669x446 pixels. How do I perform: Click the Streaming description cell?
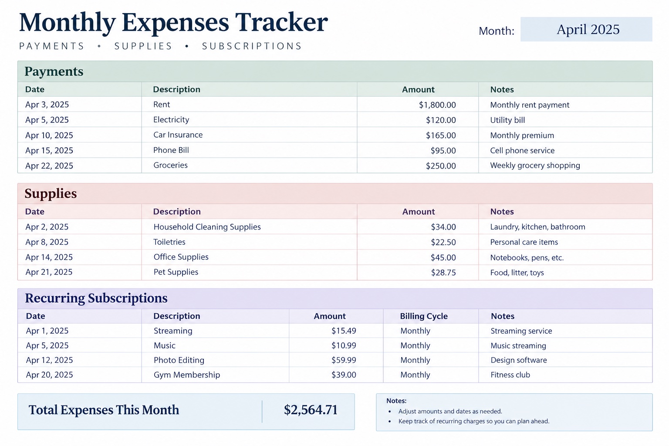click(215, 331)
